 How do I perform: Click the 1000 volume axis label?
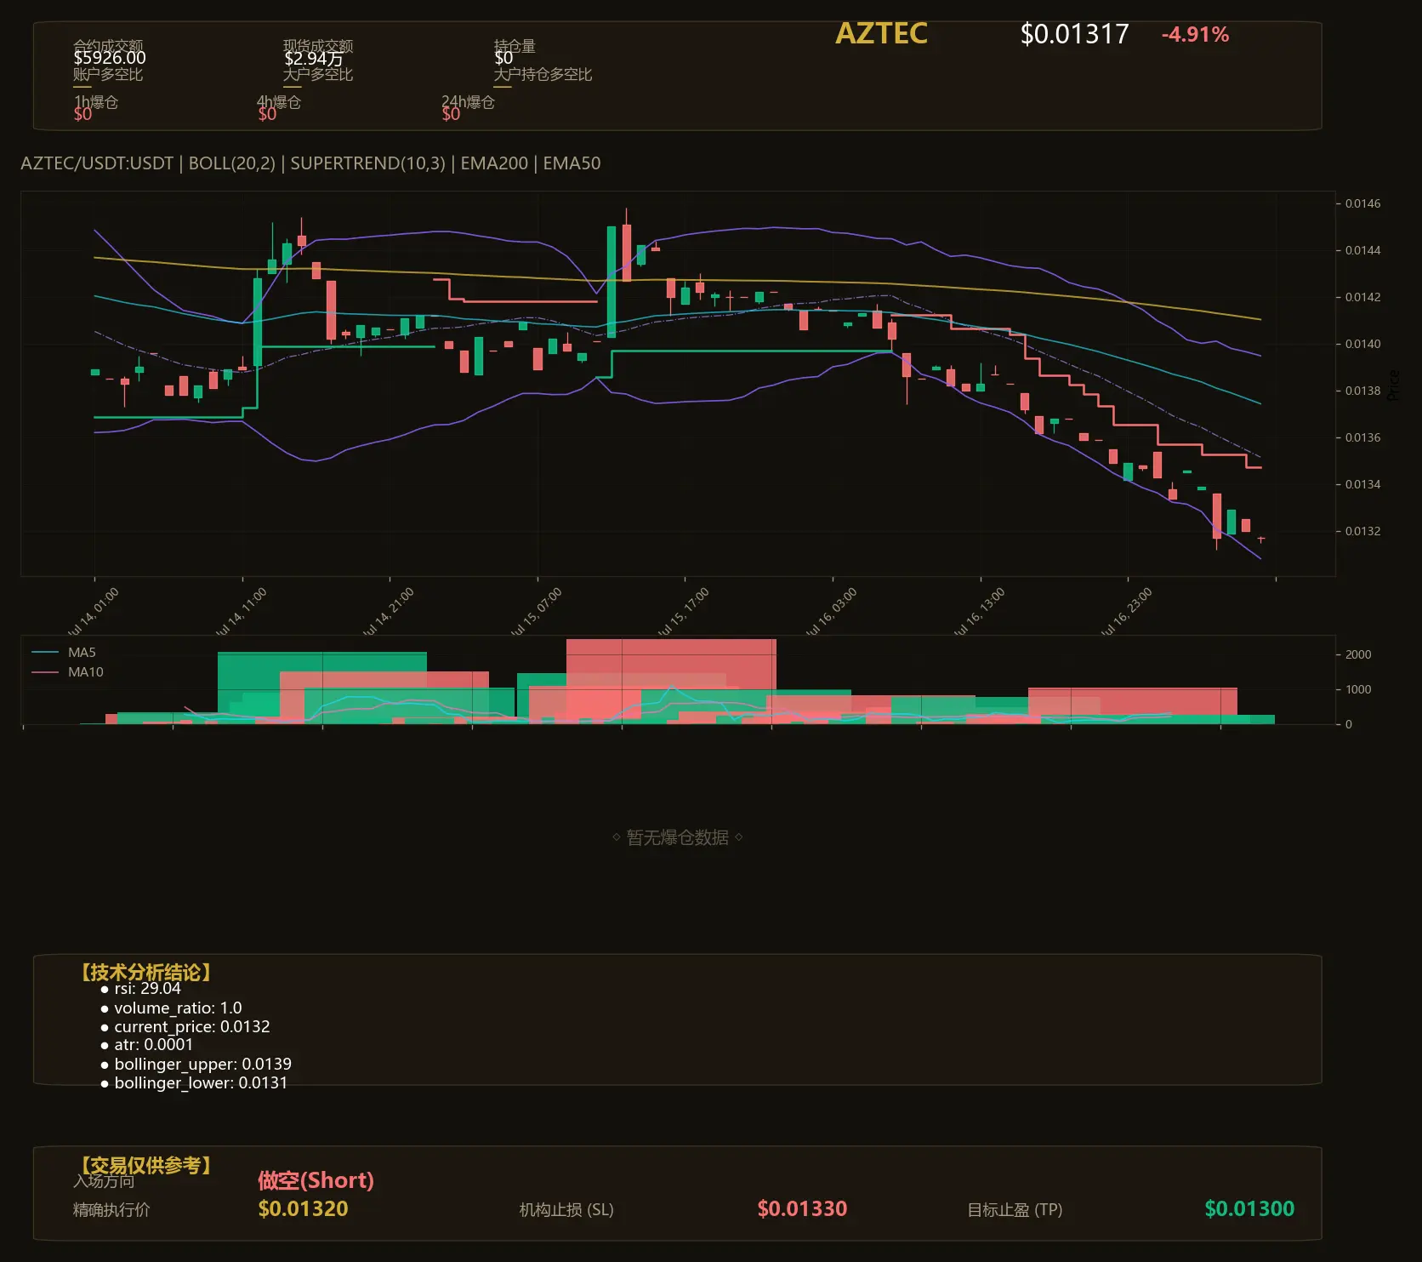coord(1358,689)
